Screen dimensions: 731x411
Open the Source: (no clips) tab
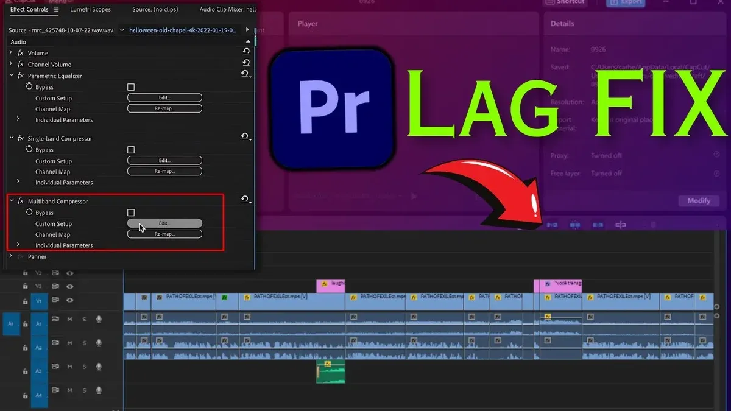(155, 10)
